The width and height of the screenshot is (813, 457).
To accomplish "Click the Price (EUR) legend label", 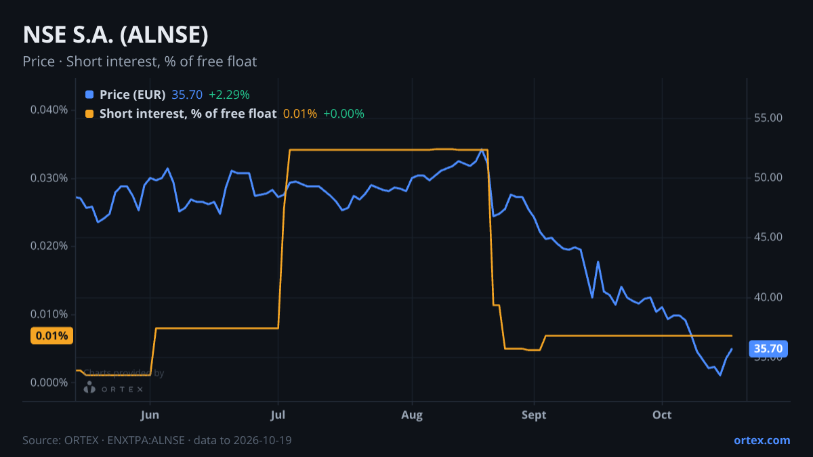I will click(132, 94).
